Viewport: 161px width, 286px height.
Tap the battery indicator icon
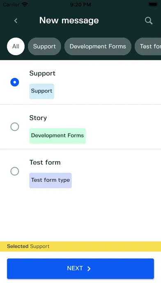(x=153, y=5)
